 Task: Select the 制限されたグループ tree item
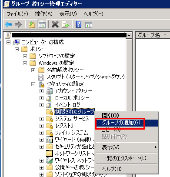(75, 112)
